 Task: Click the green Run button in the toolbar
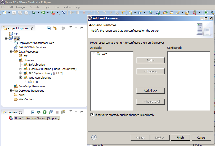tap(43, 13)
